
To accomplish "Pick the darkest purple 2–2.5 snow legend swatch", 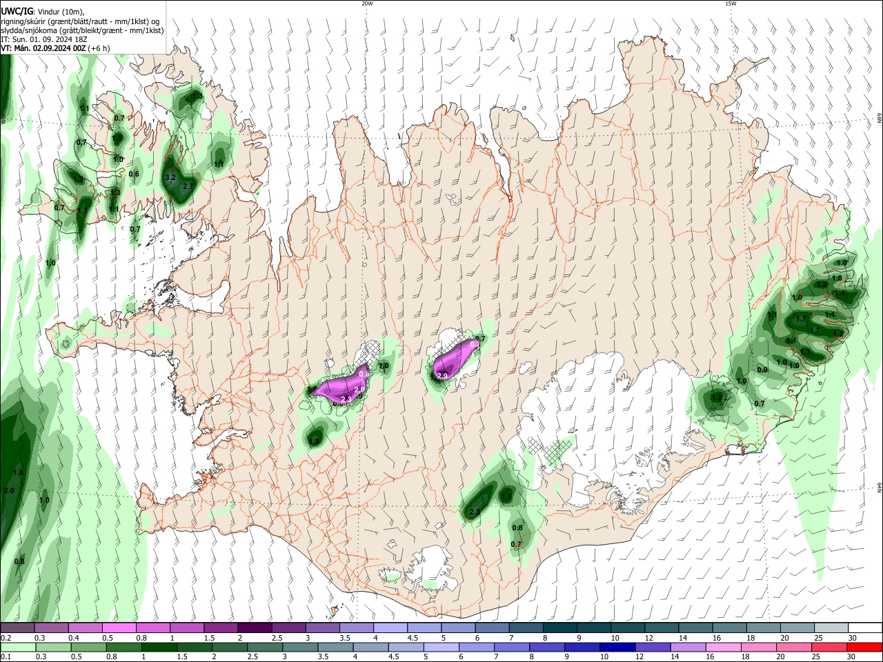I will click(x=254, y=628).
